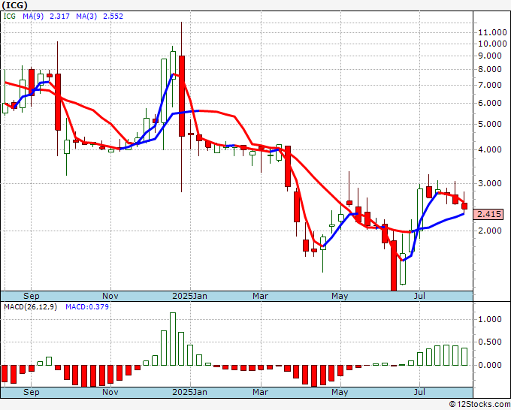Click the MA(3) legend label
Image resolution: width=511 pixels, height=410 pixels.
pos(86,16)
